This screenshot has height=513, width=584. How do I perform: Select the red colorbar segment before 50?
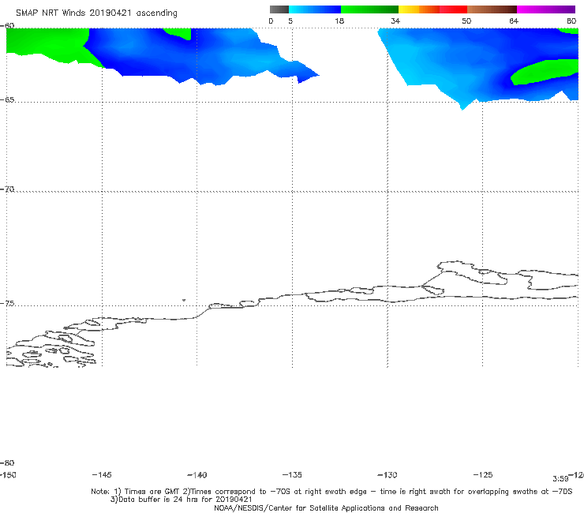click(x=453, y=9)
